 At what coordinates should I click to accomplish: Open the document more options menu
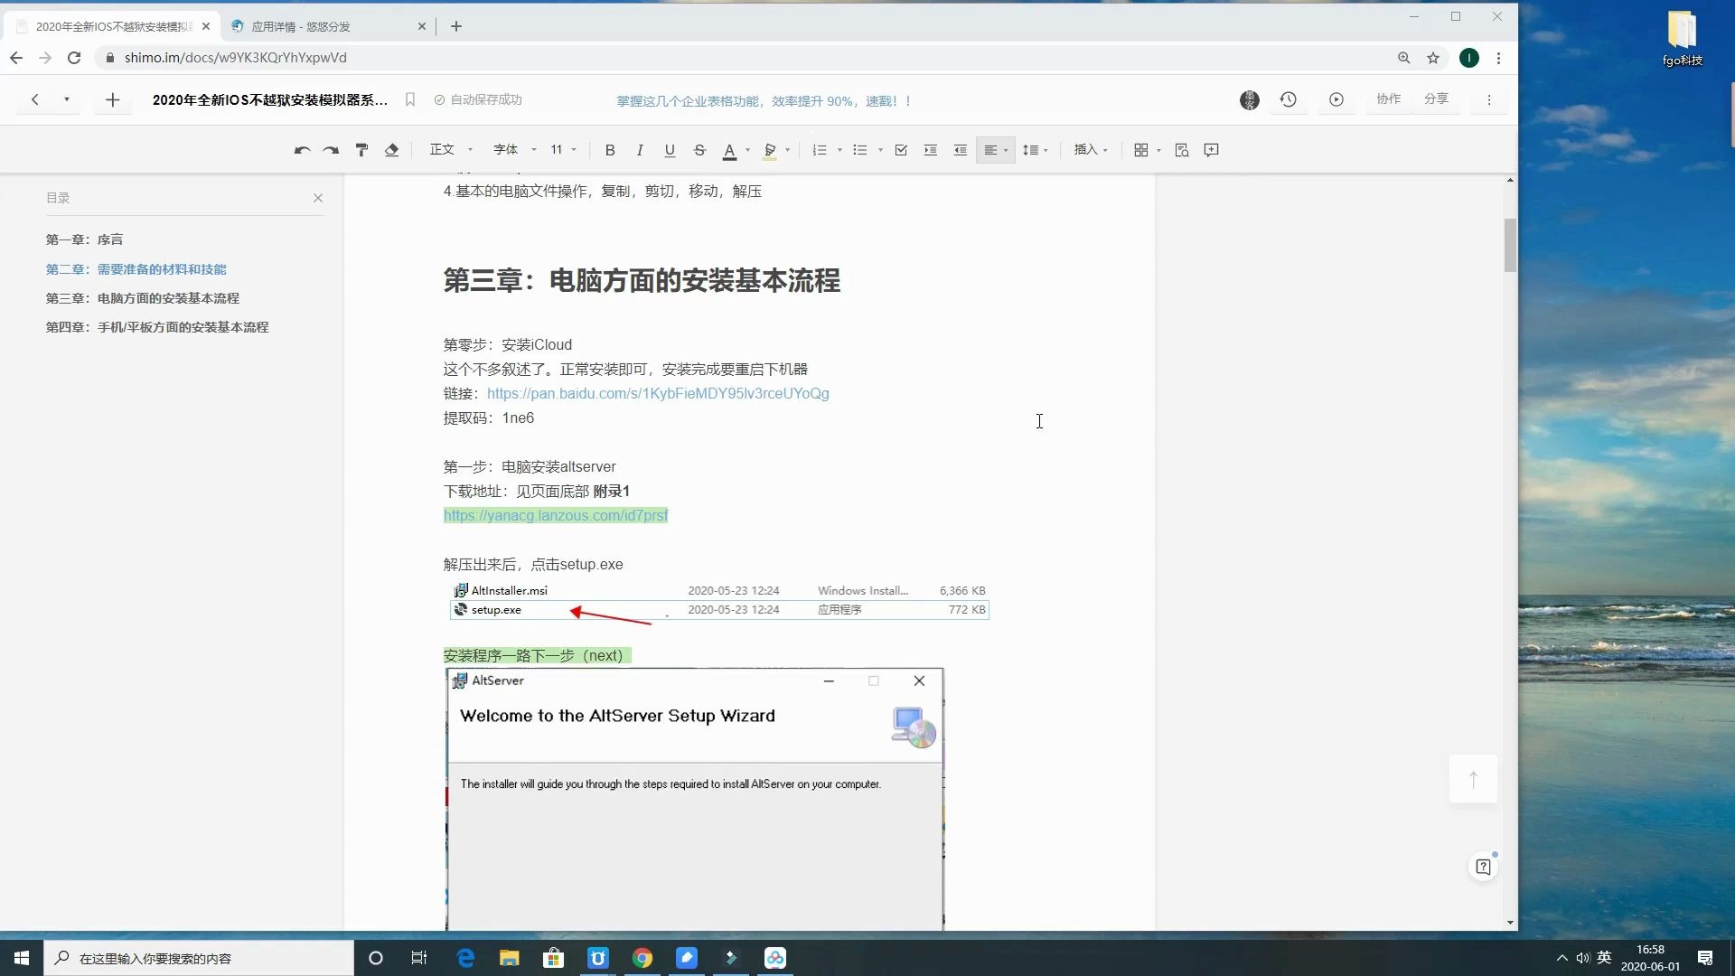click(x=1489, y=99)
